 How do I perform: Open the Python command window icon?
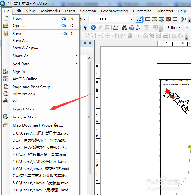point(175,19)
